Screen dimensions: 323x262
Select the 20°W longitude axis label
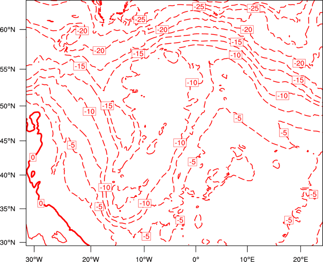90,259
